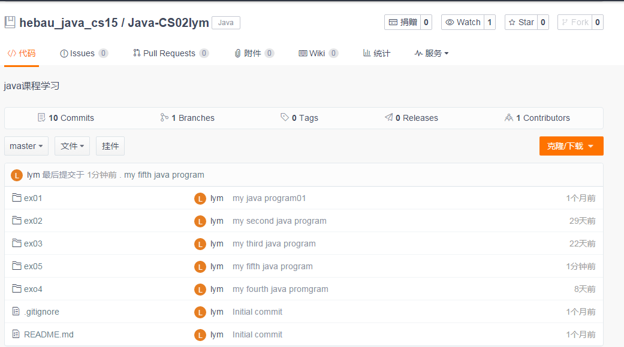
Task: Click lym avatar in exo4 row
Action: (x=200, y=290)
